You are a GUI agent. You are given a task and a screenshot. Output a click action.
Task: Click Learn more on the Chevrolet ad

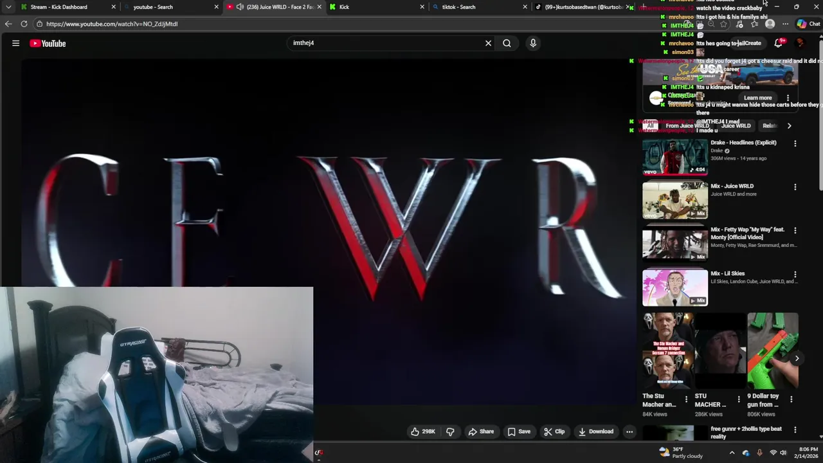click(x=757, y=98)
